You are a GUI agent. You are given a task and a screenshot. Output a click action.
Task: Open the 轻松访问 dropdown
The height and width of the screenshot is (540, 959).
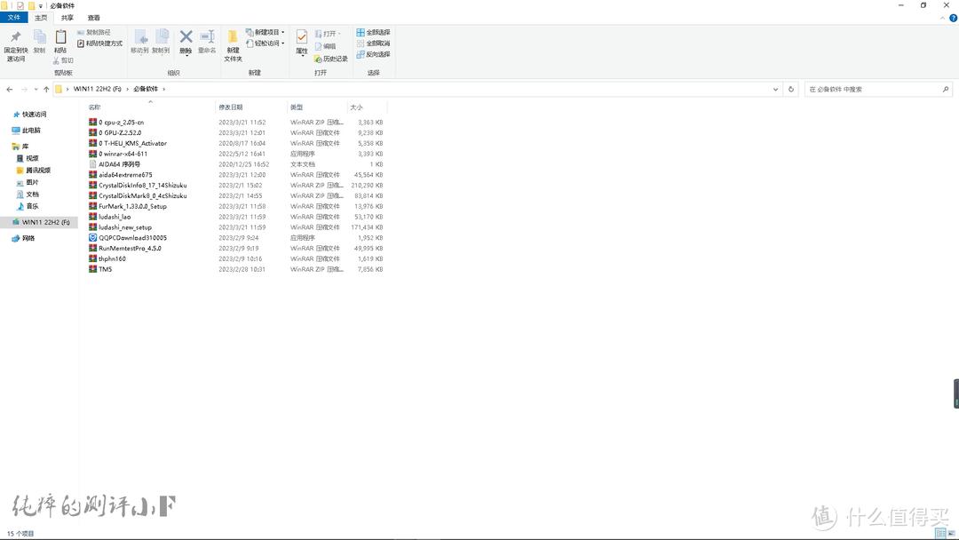pos(266,43)
